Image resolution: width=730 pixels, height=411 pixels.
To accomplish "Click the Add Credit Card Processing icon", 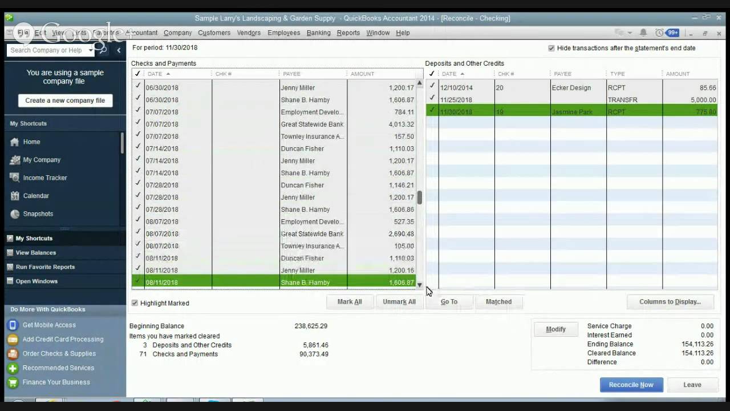I will click(13, 339).
